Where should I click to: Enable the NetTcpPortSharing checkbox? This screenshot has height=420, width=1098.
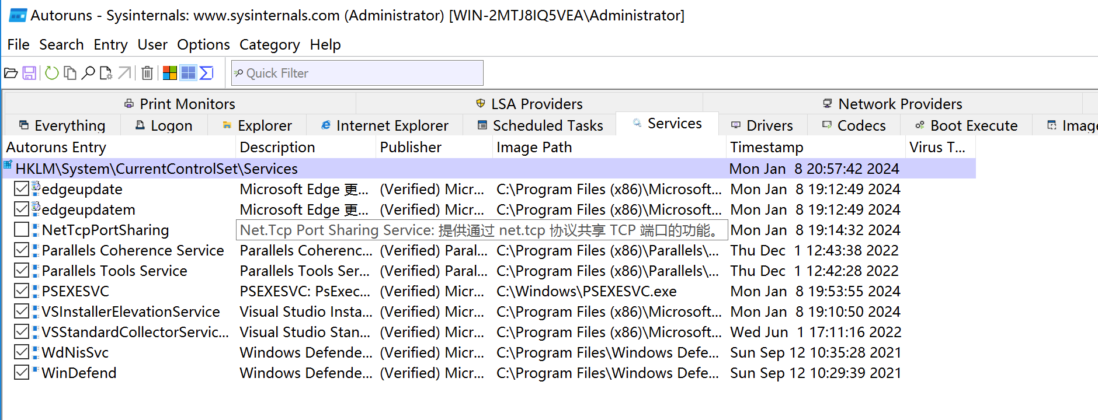point(22,230)
